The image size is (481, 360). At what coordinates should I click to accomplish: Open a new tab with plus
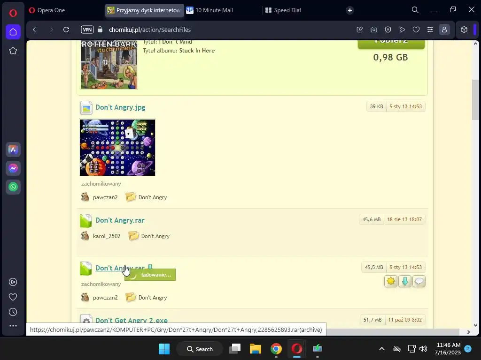point(349,10)
